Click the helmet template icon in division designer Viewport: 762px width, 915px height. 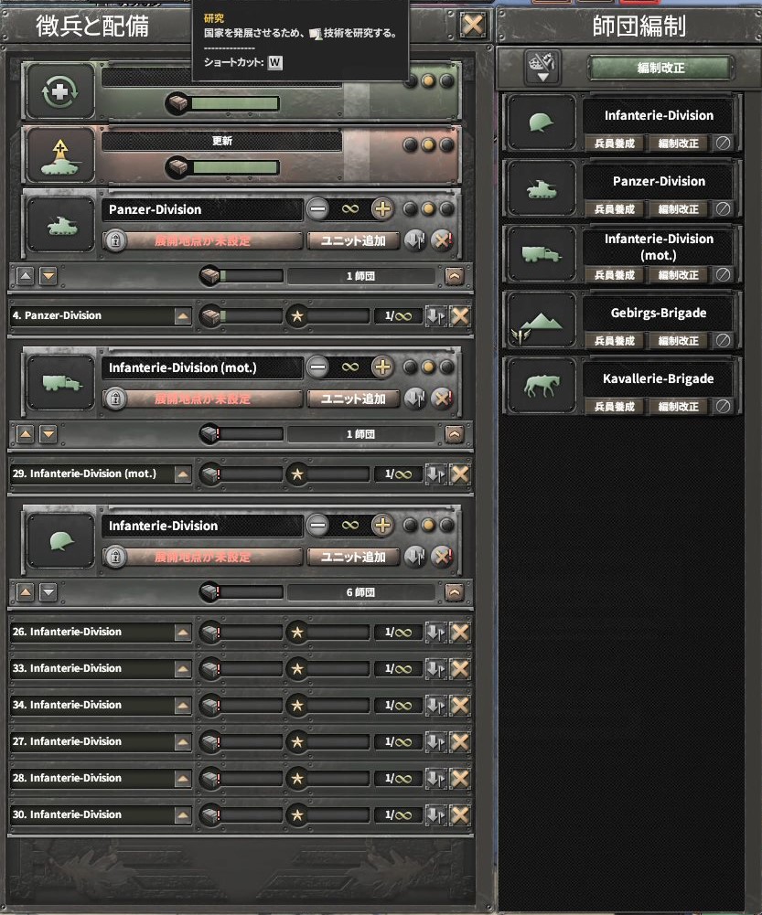click(542, 122)
